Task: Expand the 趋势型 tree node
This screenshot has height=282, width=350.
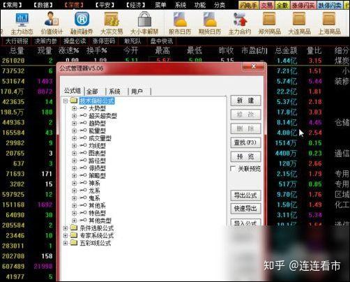Action: tap(74, 124)
